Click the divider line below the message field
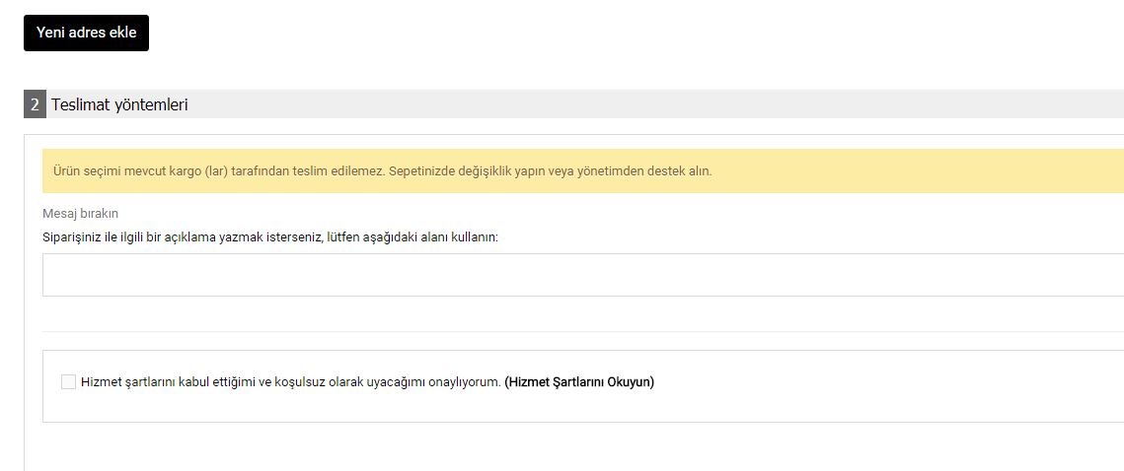The height and width of the screenshot is (471, 1124). tap(583, 331)
